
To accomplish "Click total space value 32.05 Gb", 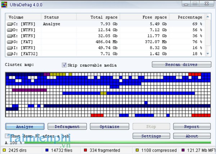I will click(x=108, y=36).
